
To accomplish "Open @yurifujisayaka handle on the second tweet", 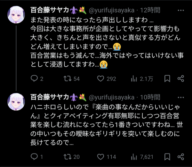I will pos(112,97).
